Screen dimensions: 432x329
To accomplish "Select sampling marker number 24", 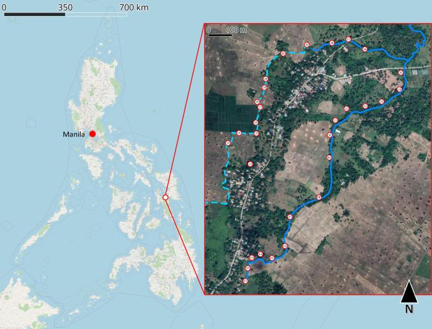I will coord(399,89).
